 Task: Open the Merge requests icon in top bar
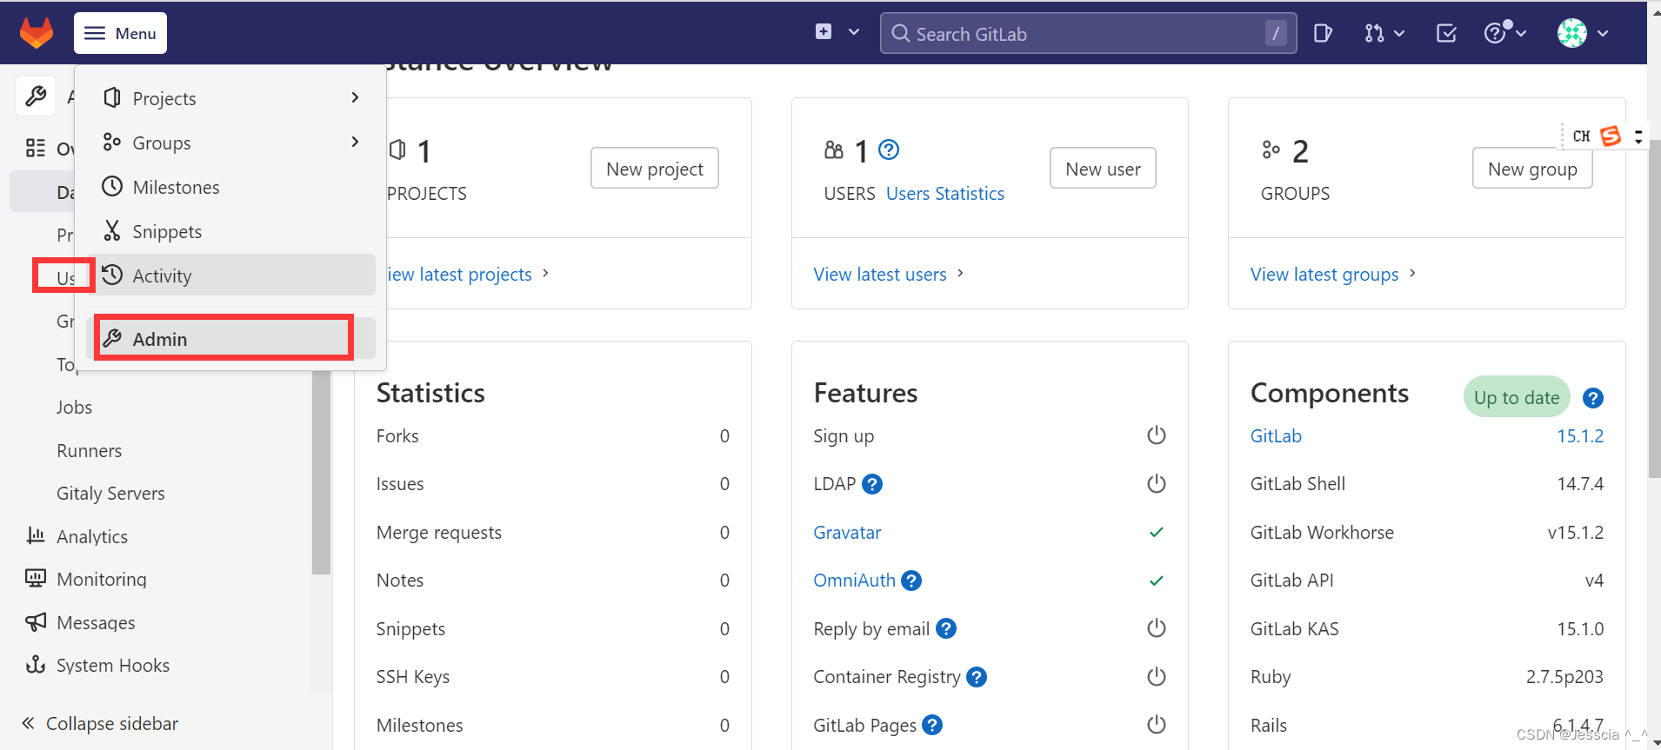point(1374,33)
